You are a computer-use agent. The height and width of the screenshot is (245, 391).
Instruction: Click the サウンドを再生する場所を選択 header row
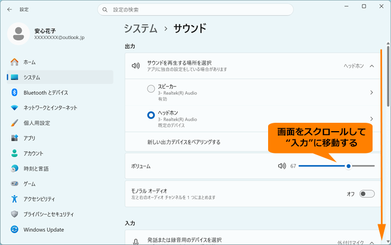pos(252,66)
